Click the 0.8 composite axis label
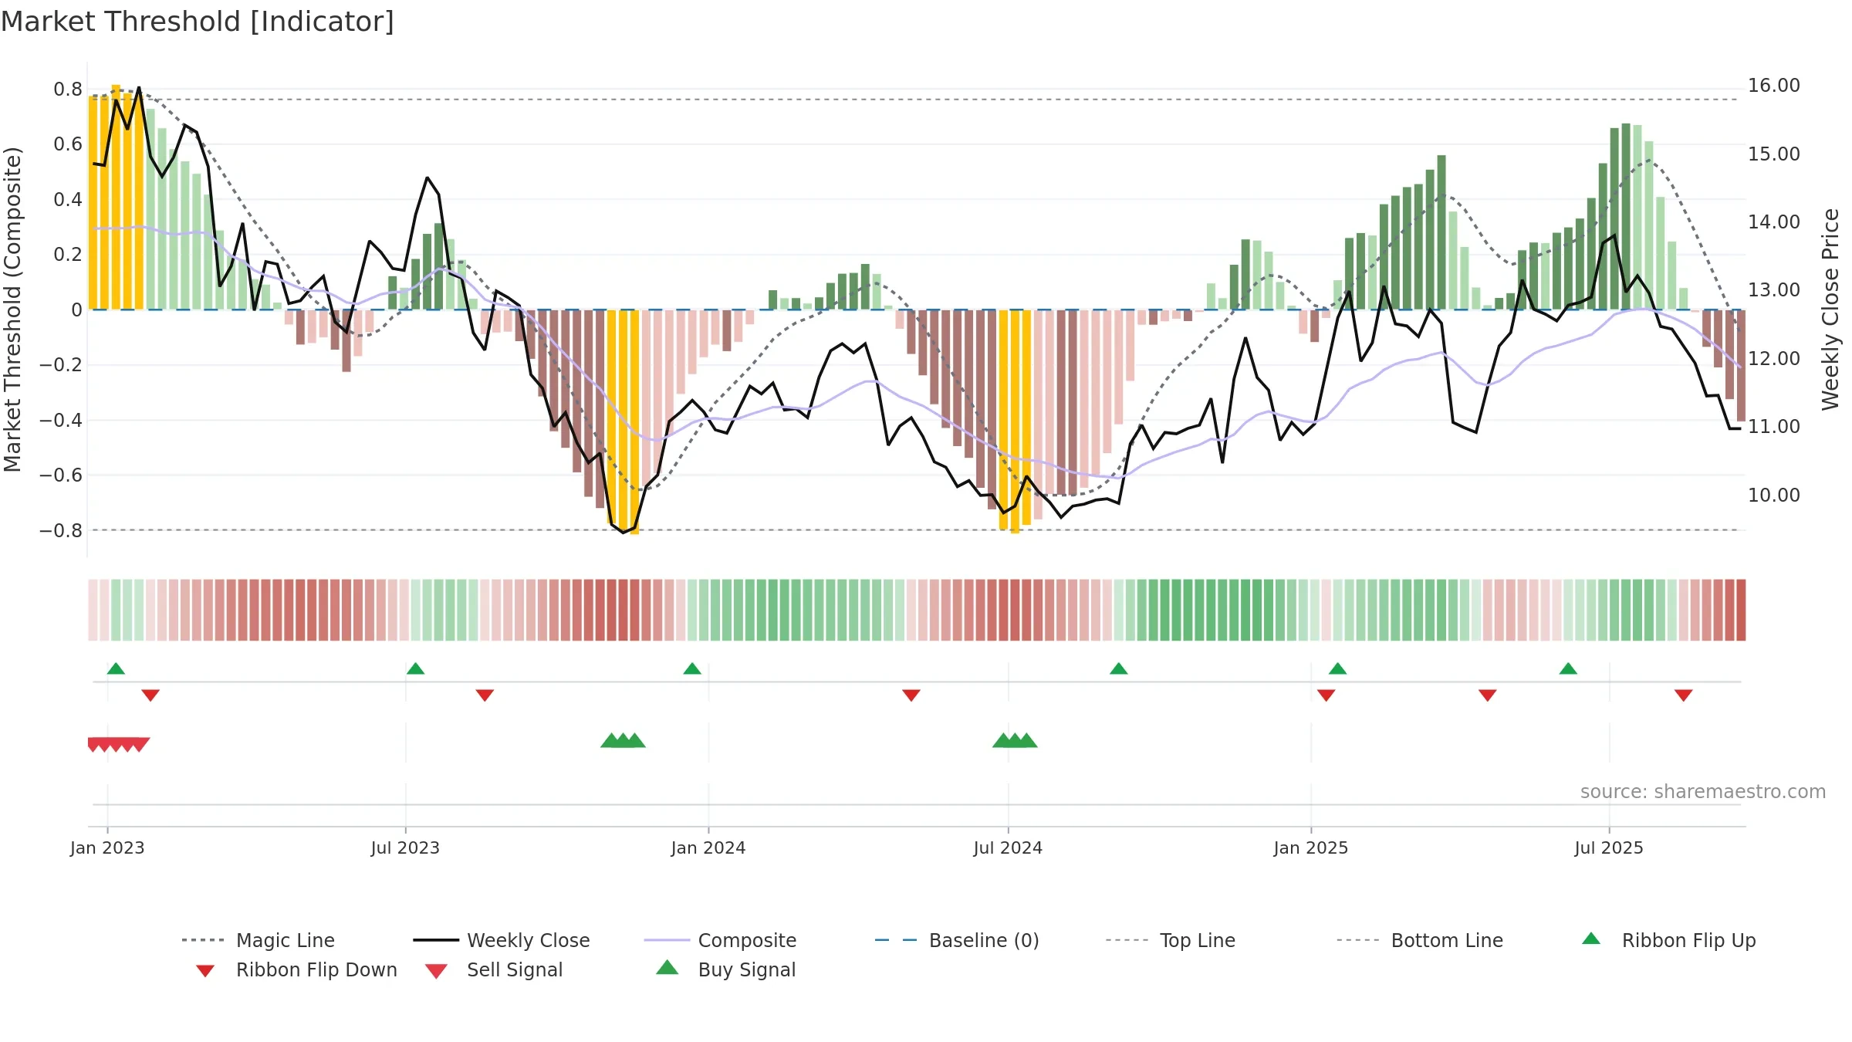Viewport: 1852px width, 1042px height. (x=68, y=90)
